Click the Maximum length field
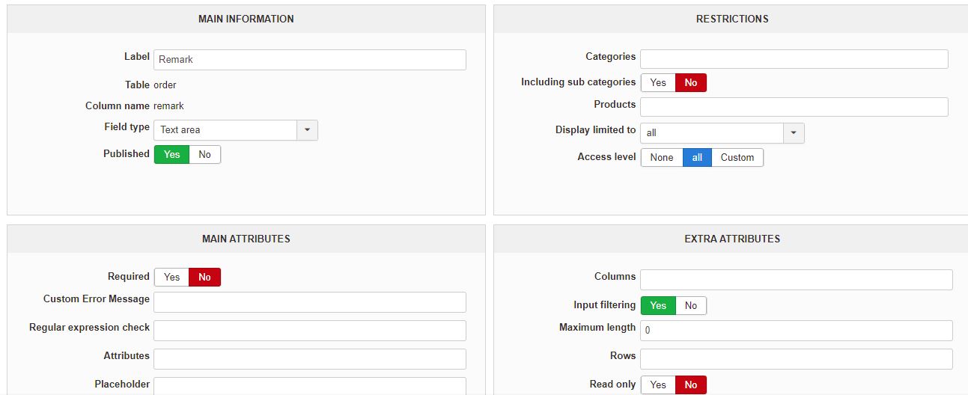This screenshot has height=395, width=968. point(796,331)
